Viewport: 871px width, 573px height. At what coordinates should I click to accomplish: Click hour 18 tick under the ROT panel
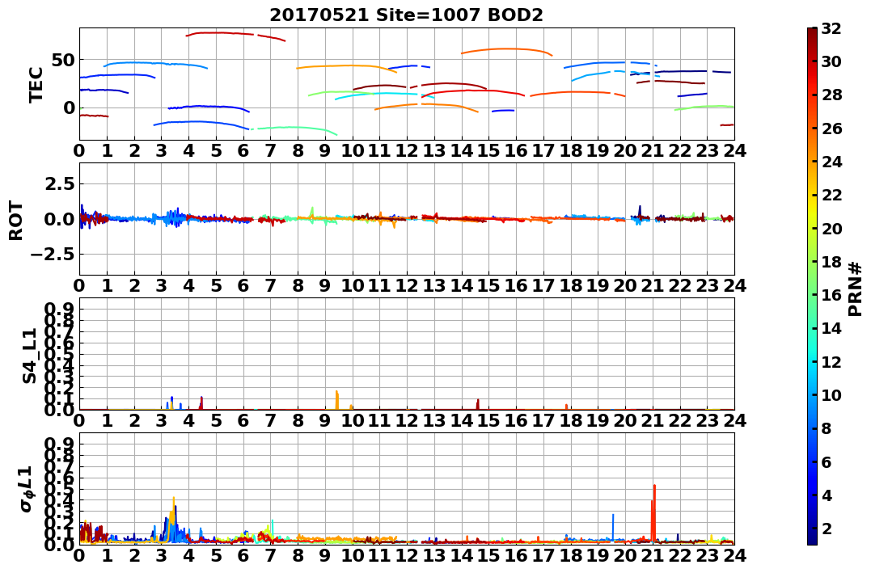(x=570, y=285)
